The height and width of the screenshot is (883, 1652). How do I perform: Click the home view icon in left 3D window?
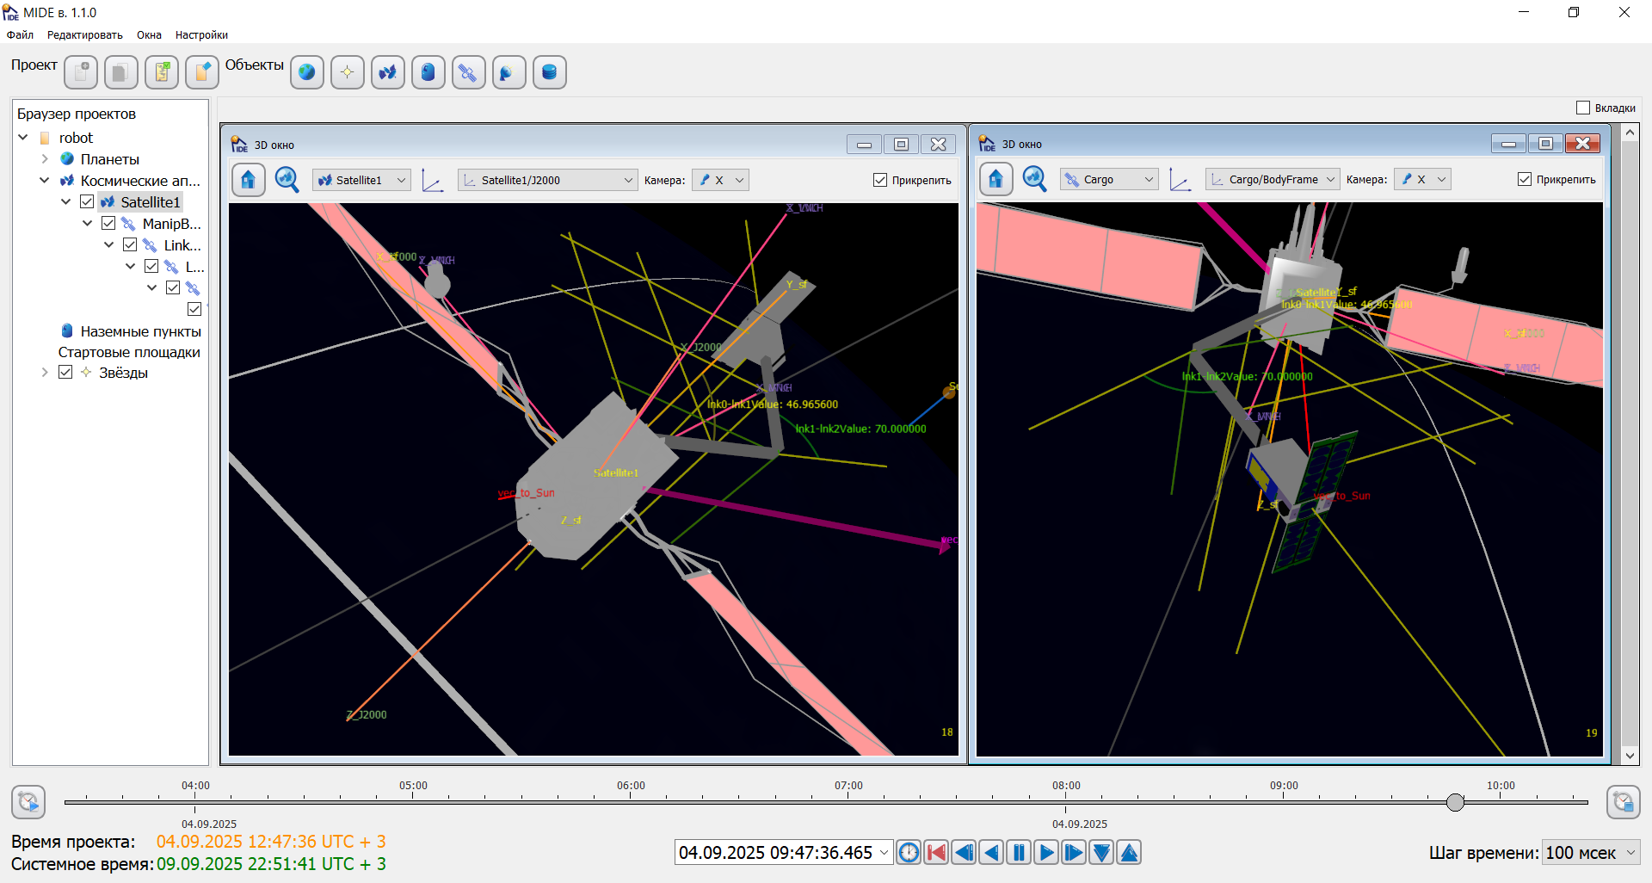point(249,180)
